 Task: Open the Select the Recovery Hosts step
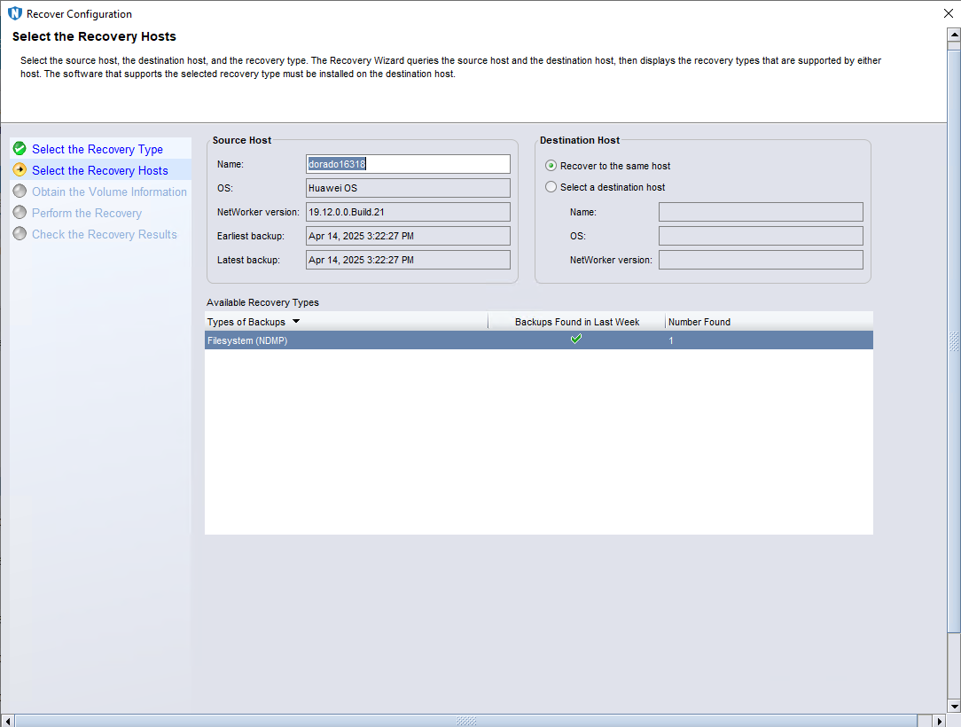tap(100, 170)
